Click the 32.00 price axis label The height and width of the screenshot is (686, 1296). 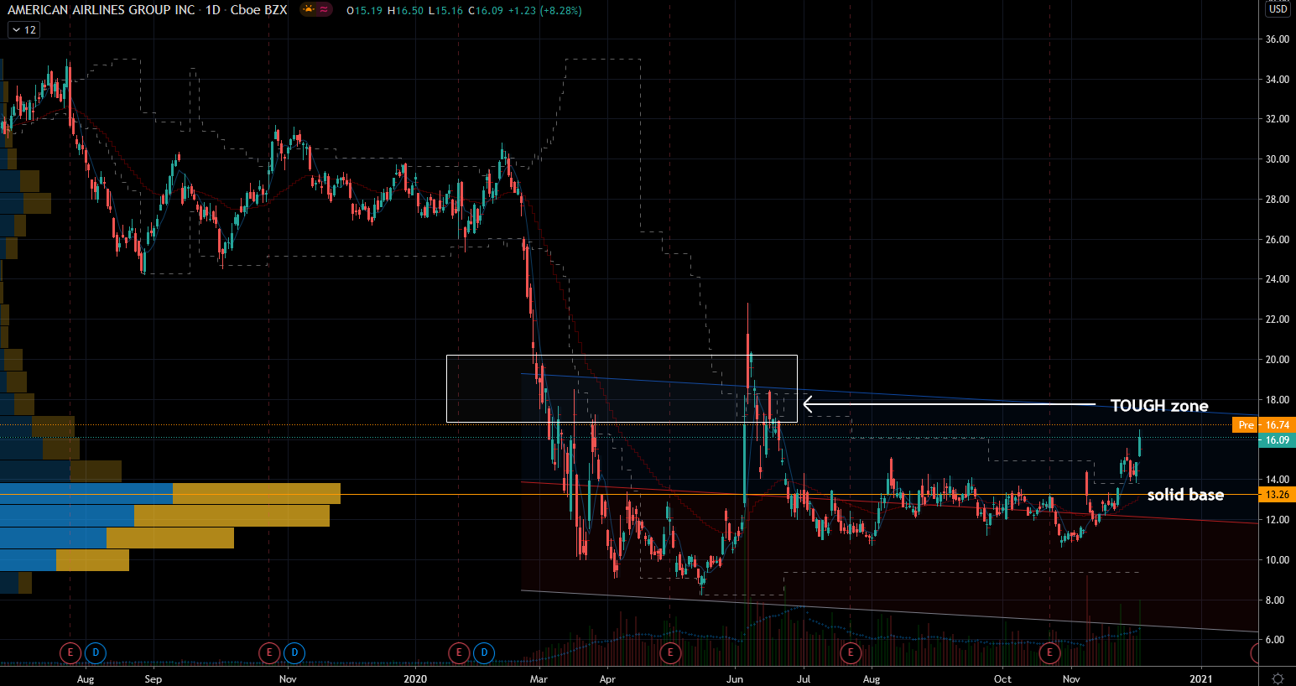click(x=1277, y=119)
